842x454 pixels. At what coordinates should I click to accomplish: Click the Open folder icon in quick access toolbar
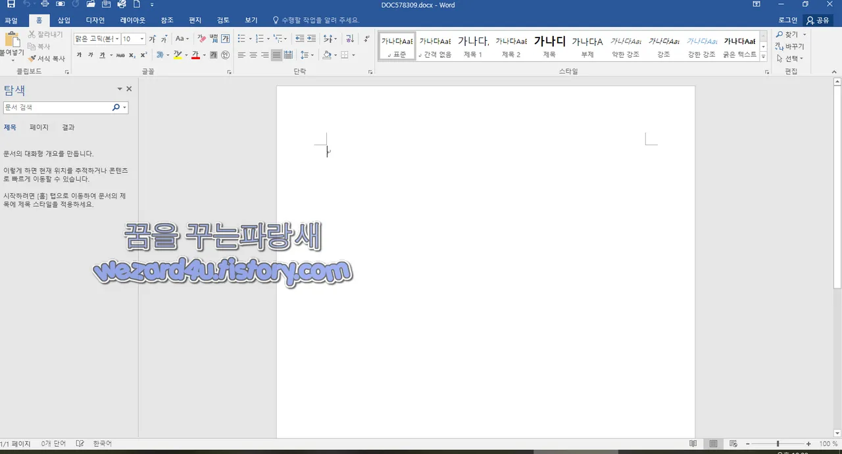(x=91, y=5)
